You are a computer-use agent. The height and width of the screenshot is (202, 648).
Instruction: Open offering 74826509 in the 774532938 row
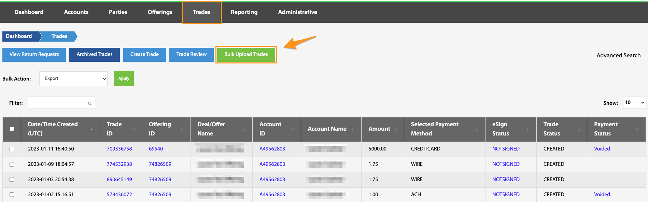tap(160, 164)
